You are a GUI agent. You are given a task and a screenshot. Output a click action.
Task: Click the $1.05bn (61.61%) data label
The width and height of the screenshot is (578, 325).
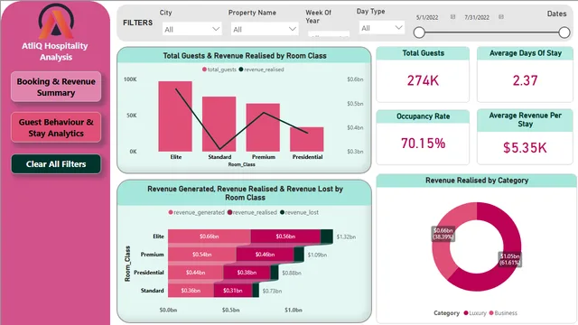pos(509,259)
